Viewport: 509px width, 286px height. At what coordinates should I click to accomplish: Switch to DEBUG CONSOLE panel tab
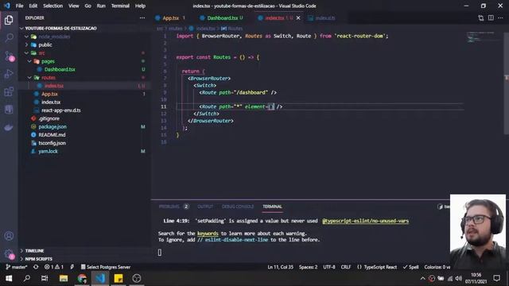tap(238, 207)
